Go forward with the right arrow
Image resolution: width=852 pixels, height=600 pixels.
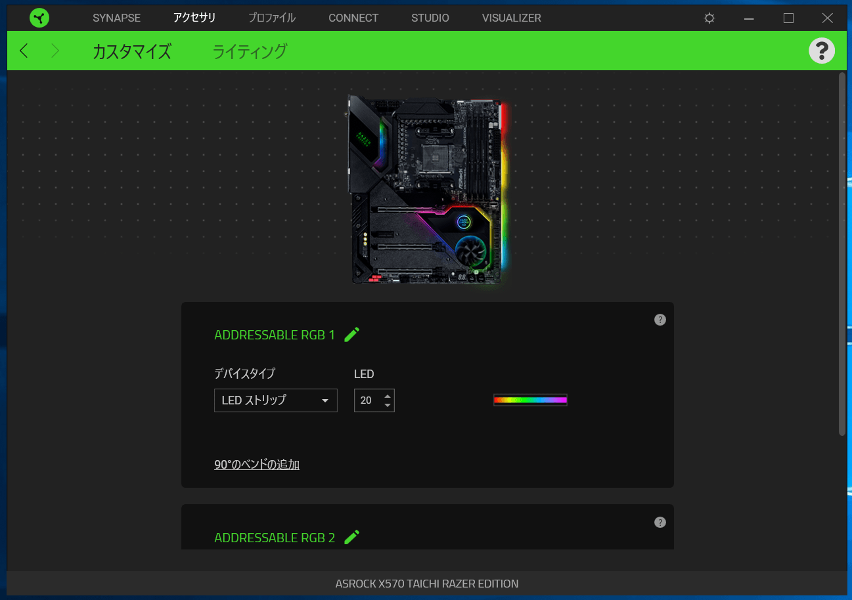pos(55,51)
